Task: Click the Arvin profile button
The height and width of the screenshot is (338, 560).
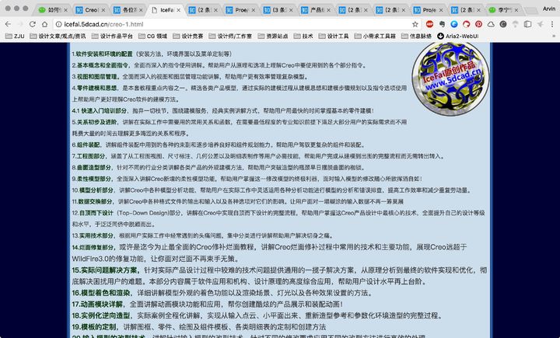Action: click(x=549, y=9)
